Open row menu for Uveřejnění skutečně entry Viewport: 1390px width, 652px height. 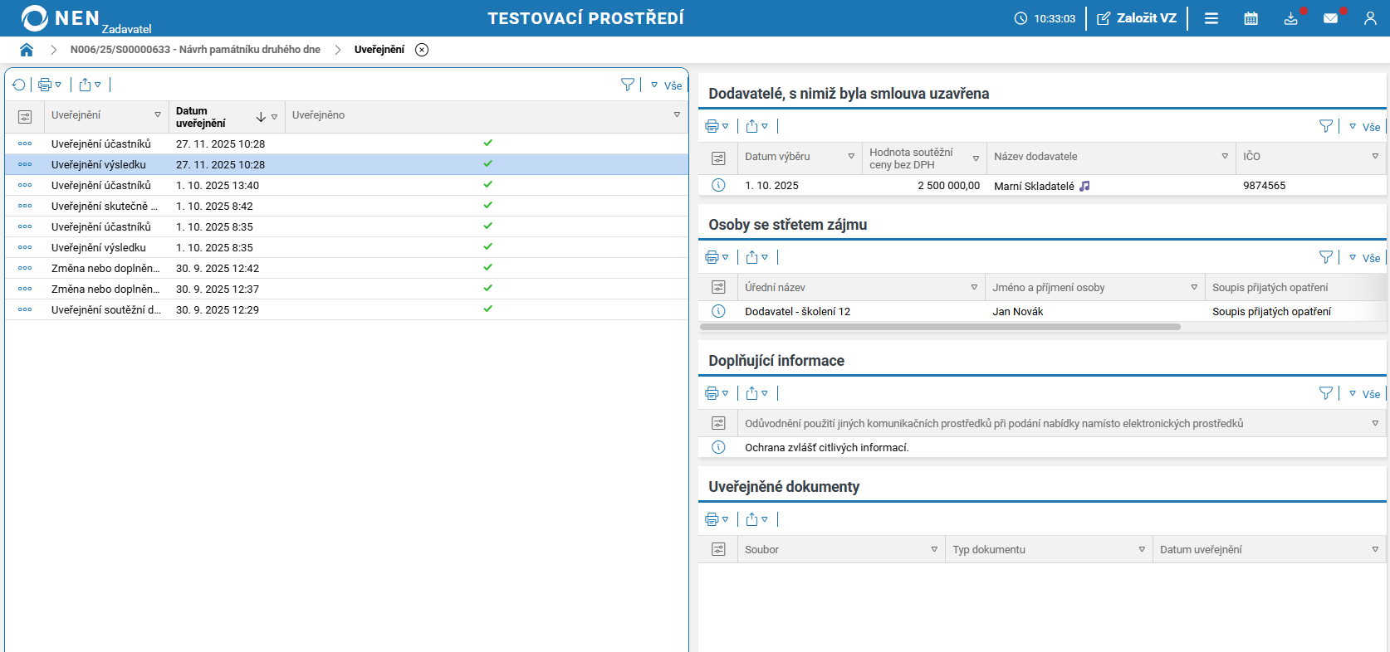[x=25, y=206]
